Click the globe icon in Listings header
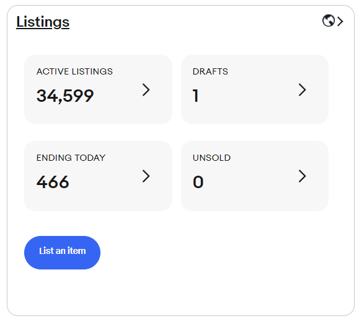The image size is (359, 321). (329, 21)
